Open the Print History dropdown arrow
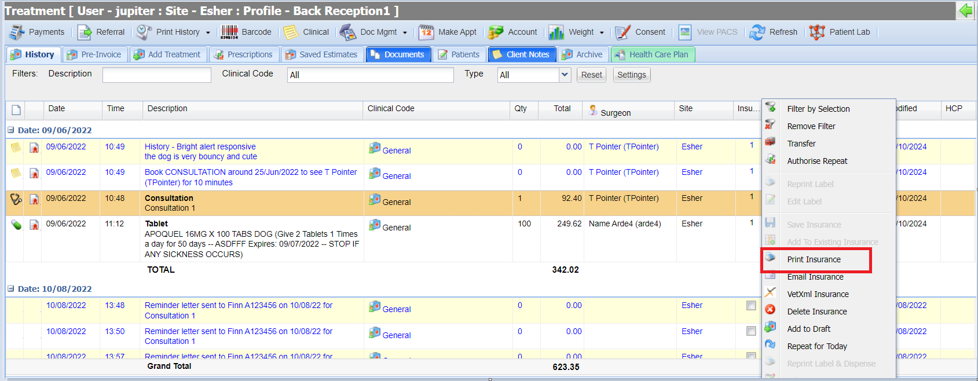Screen dimensions: 978x381 pyautogui.click(x=208, y=32)
